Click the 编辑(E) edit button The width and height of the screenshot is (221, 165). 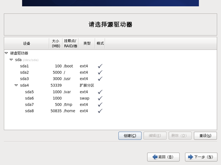(x=155, y=136)
